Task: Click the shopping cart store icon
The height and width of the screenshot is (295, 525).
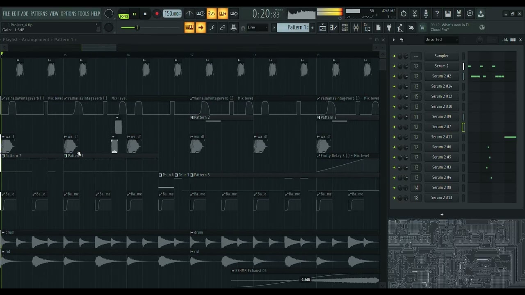Action: point(422,27)
